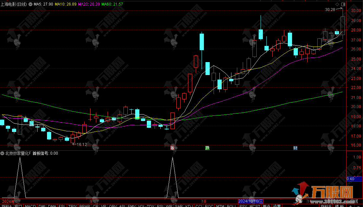Image resolution: width=363 pixels, height=207 pixels.
Task: Open the 模板 template tab
Action: 340,206
